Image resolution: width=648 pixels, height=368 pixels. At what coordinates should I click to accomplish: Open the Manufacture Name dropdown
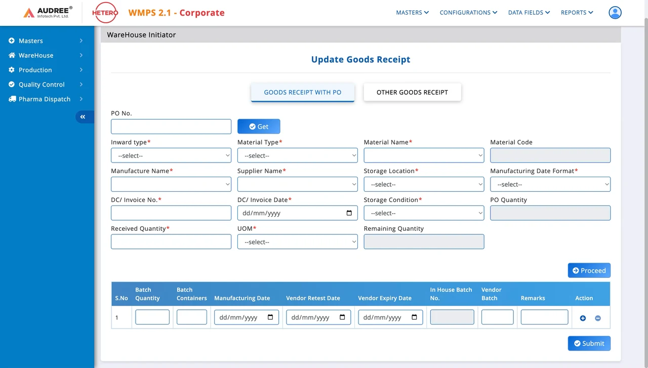click(171, 184)
